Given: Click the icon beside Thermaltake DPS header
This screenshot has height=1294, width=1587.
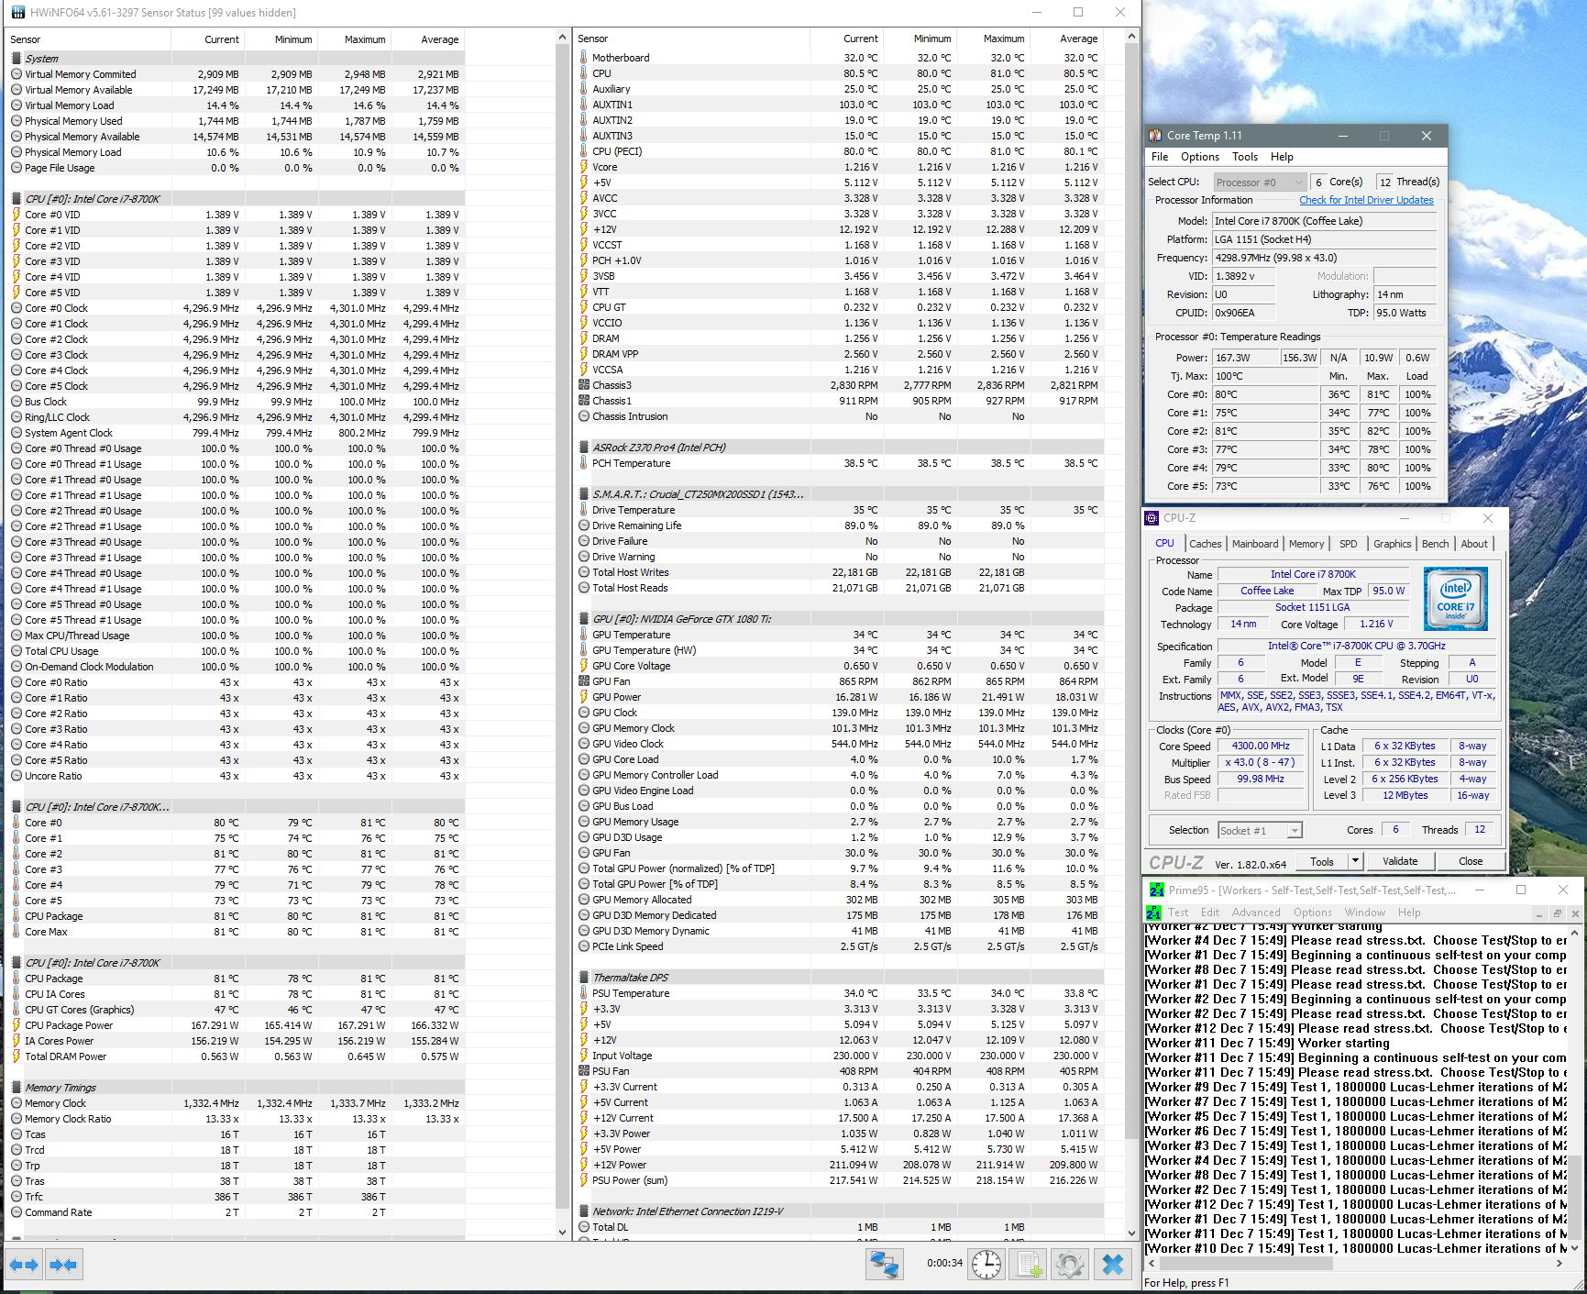Looking at the screenshot, I should click(x=584, y=977).
